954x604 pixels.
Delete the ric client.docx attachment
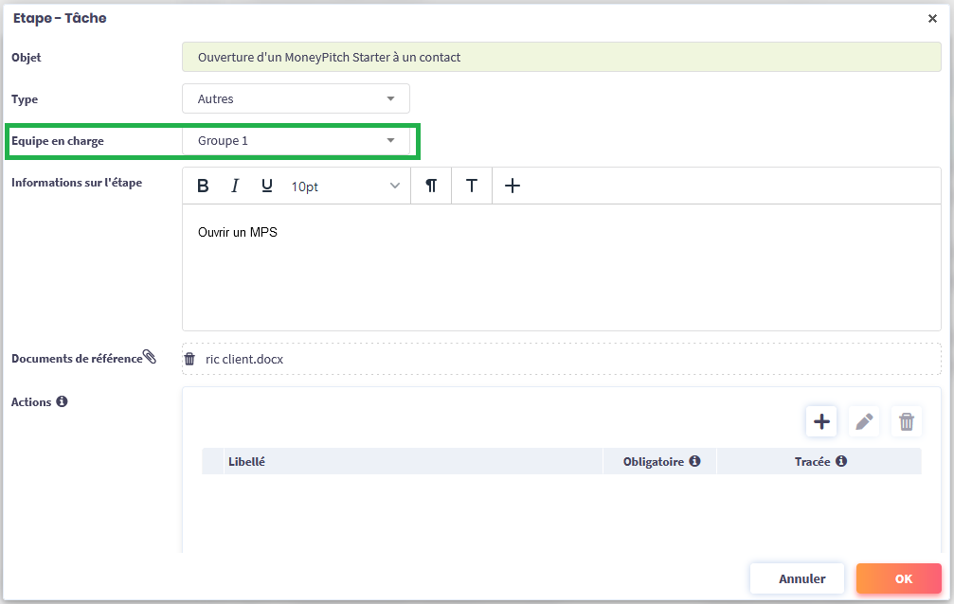189,360
